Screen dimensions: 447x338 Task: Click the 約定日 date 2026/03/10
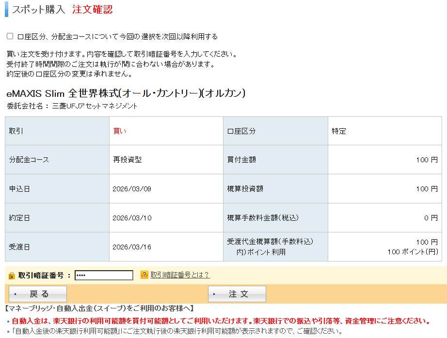(131, 218)
